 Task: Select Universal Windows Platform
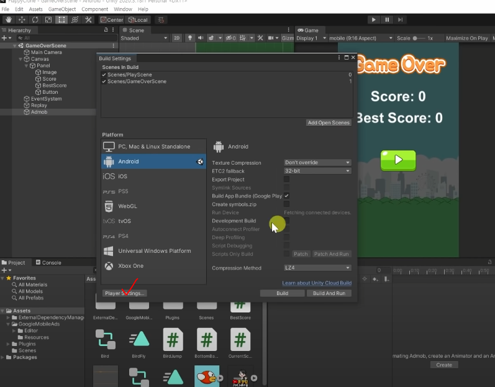153,251
